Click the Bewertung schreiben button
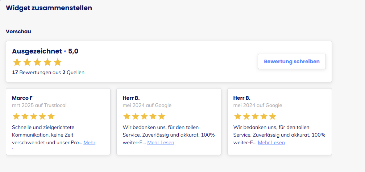Screen dimensions: 365x172 click(292, 61)
